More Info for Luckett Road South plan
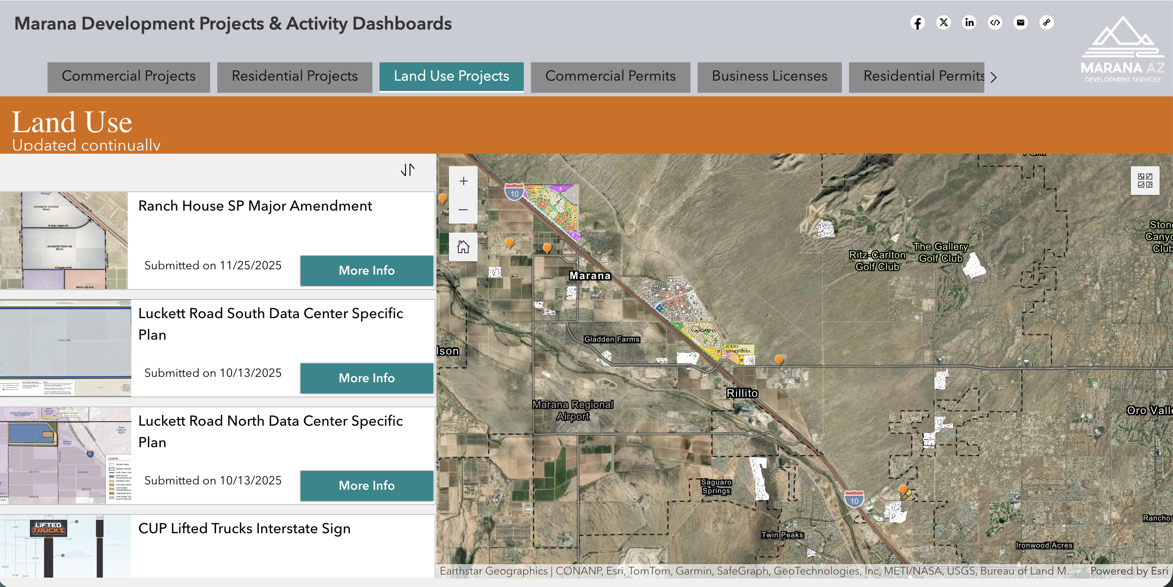 [367, 378]
